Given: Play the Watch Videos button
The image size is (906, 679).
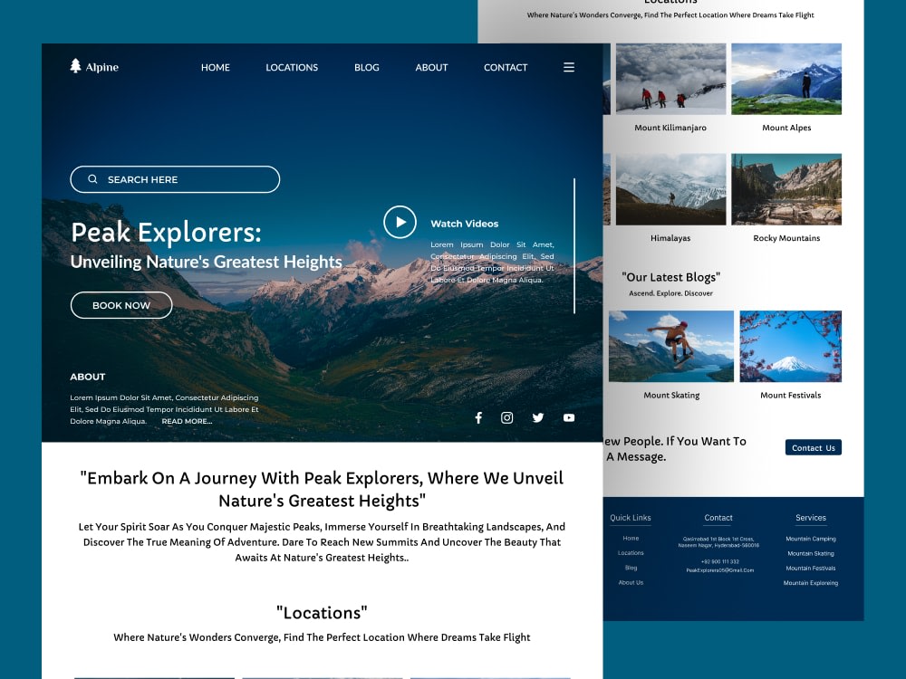Looking at the screenshot, I should [x=400, y=222].
